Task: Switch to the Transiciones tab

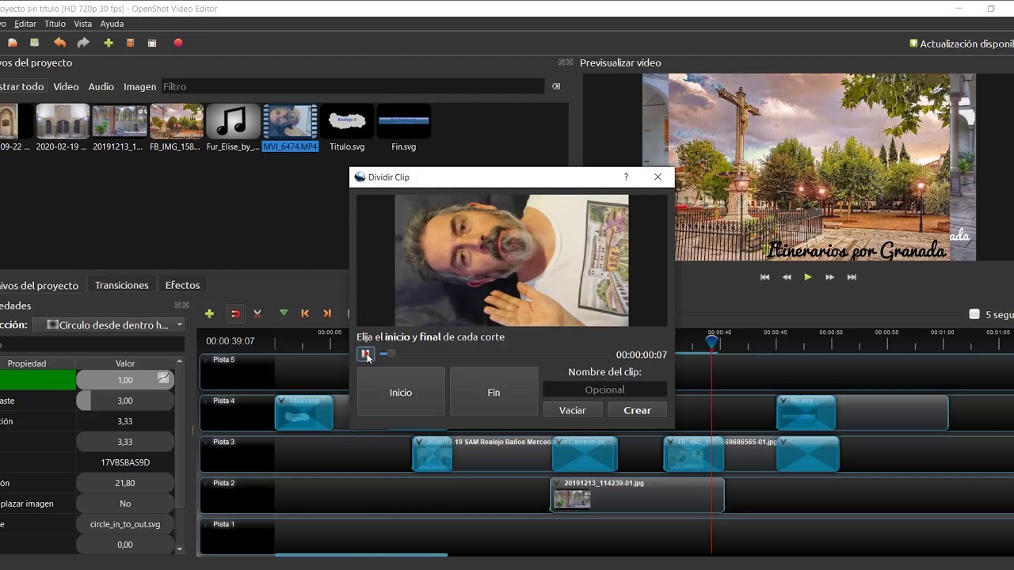Action: point(121,285)
